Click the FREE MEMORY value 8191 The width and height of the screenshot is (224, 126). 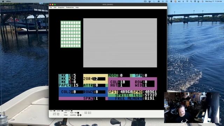pos(149,98)
